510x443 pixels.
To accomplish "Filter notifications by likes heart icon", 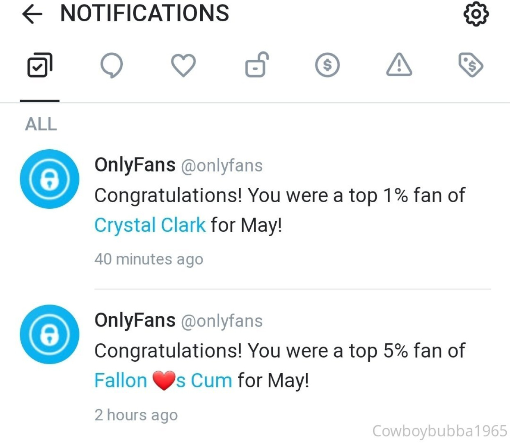I will click(x=183, y=65).
